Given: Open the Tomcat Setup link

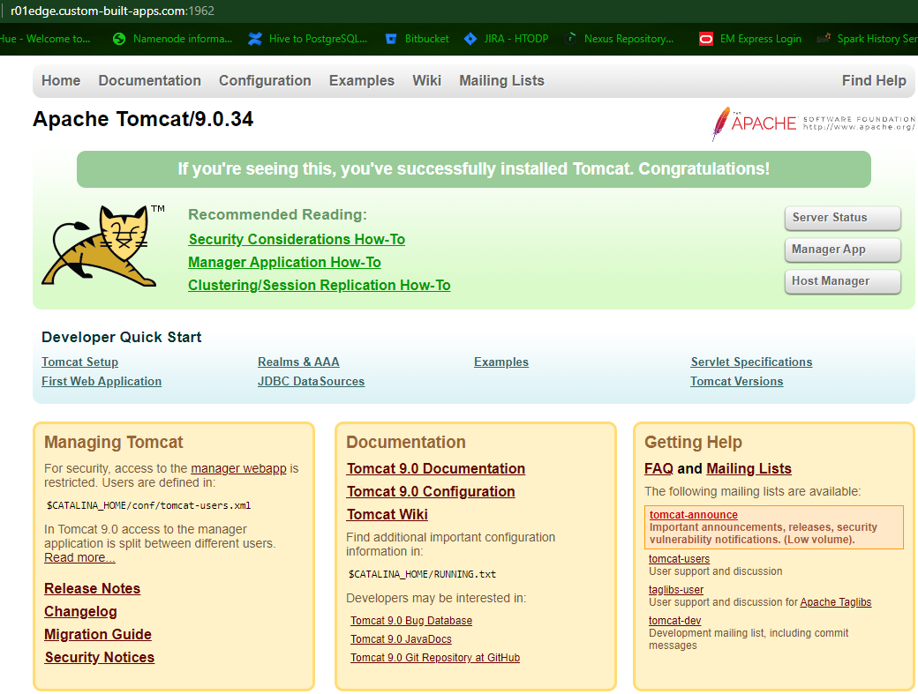Looking at the screenshot, I should (x=79, y=362).
